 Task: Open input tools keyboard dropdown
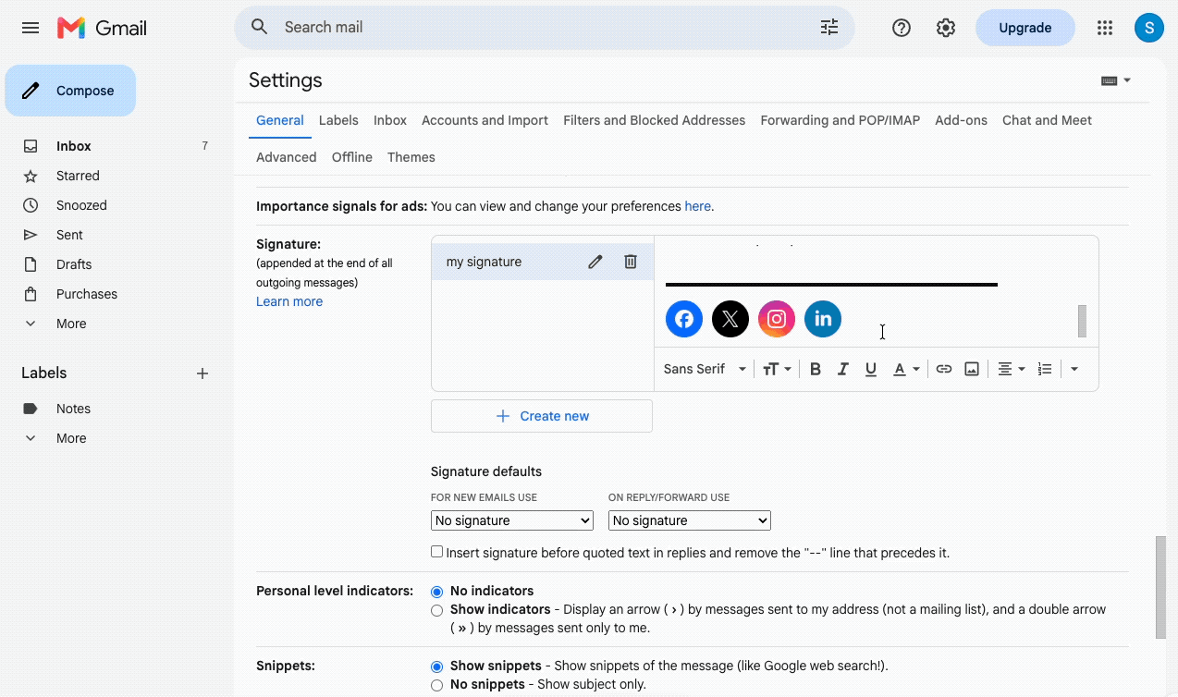tap(1116, 80)
